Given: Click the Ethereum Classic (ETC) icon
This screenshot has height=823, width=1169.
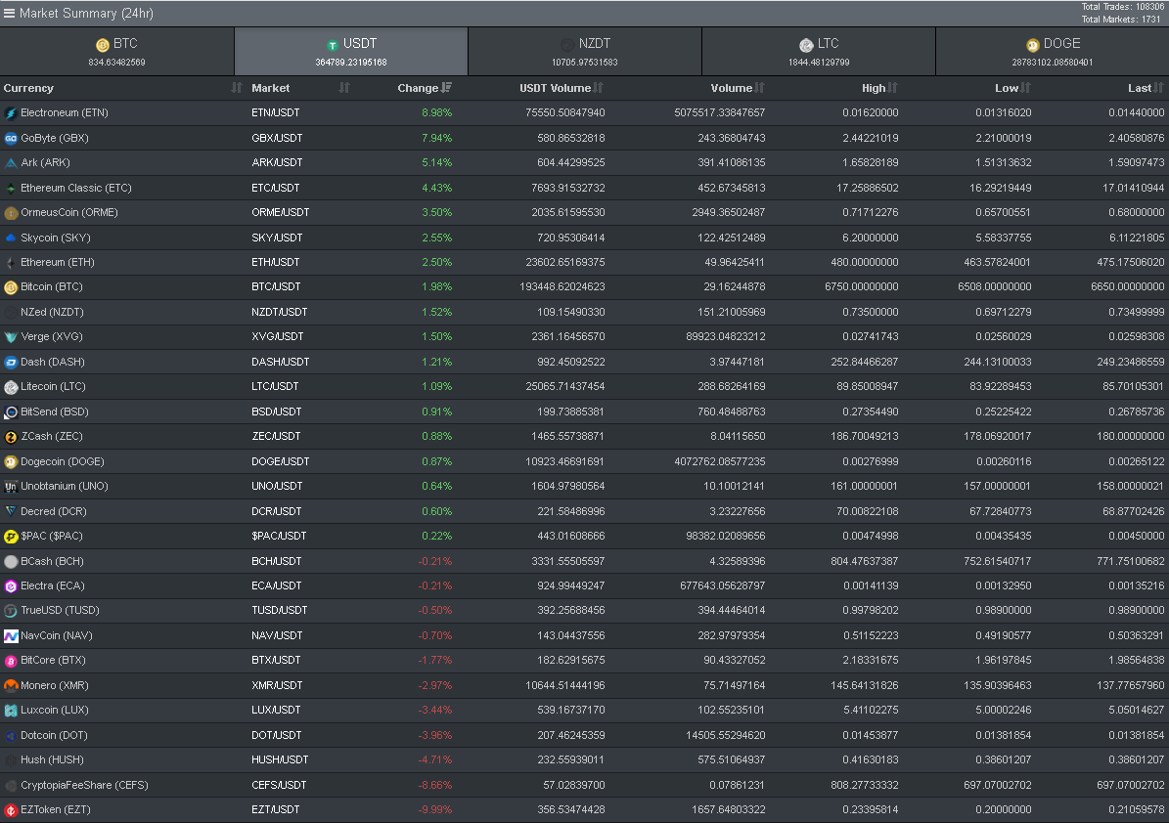Looking at the screenshot, I should [11, 188].
